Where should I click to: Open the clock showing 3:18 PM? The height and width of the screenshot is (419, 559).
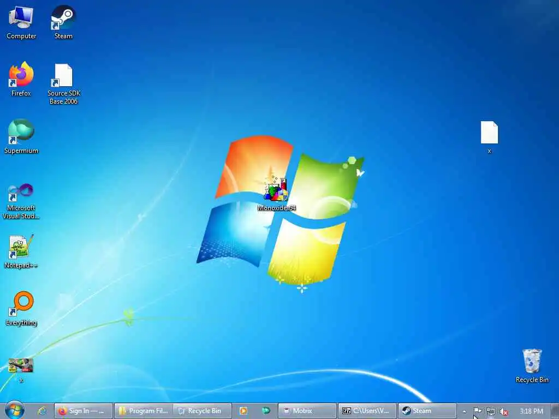pos(531,411)
